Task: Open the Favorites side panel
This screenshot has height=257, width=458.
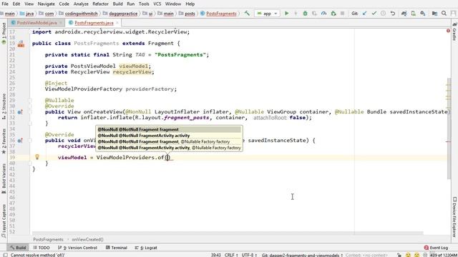Action: click(4, 141)
